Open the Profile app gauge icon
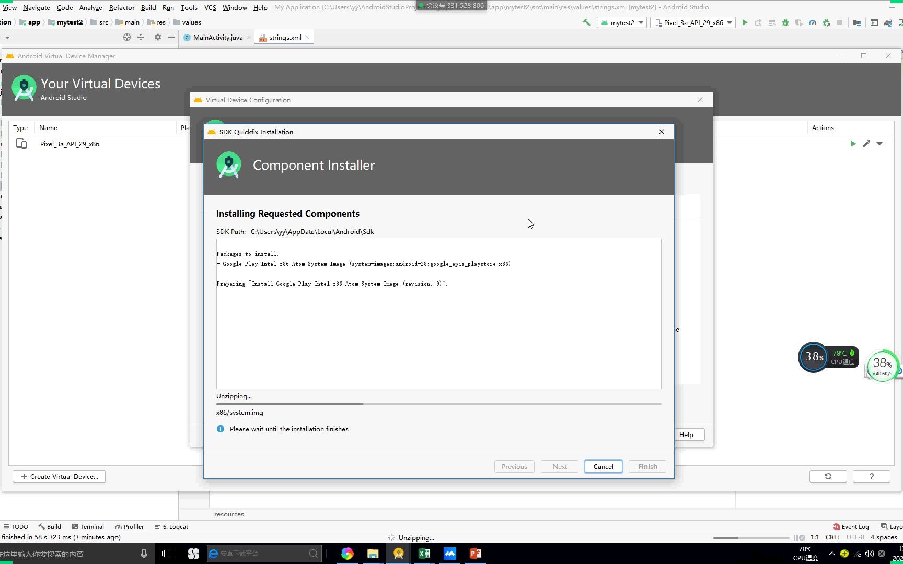Viewport: 903px width, 564px height. pyautogui.click(x=813, y=22)
